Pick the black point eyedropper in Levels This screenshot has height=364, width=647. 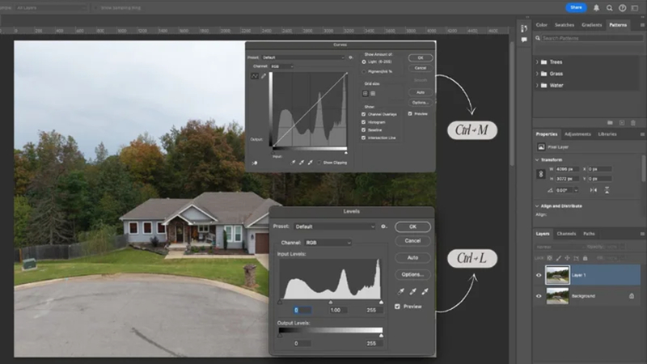pos(400,291)
